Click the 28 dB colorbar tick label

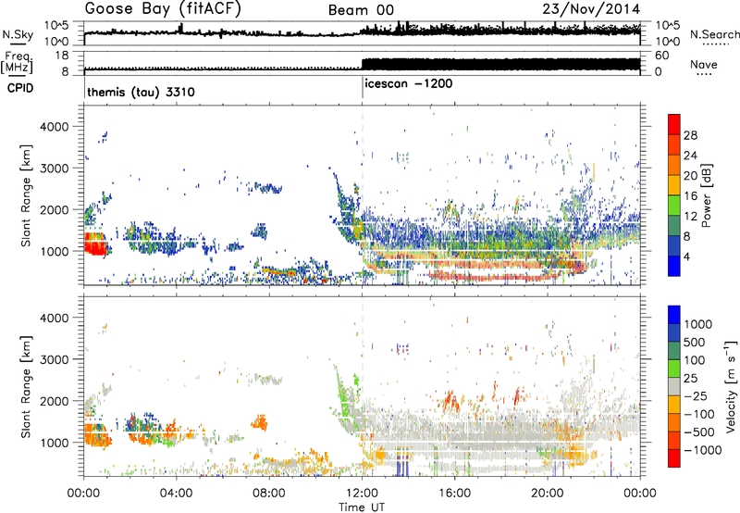pyautogui.click(x=690, y=135)
